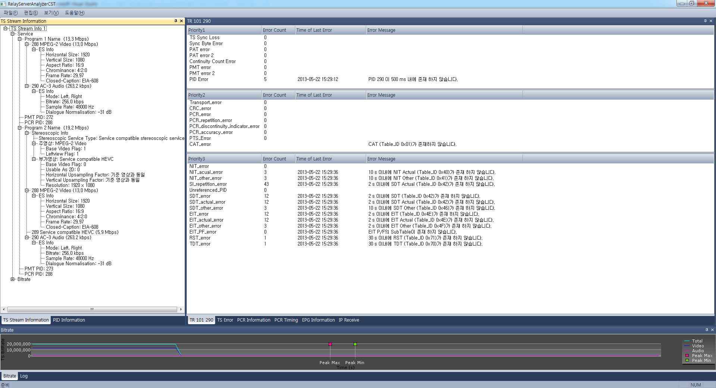Select Resolution: 1920 x 1080 item
This screenshot has height=388, width=716.
[x=70, y=185]
